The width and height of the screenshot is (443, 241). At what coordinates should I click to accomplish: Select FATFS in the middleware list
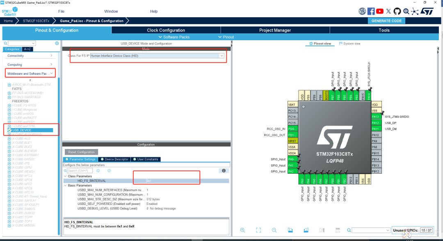point(17,89)
